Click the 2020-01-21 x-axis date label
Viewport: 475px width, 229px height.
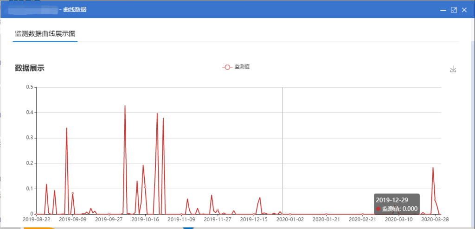coord(326,219)
